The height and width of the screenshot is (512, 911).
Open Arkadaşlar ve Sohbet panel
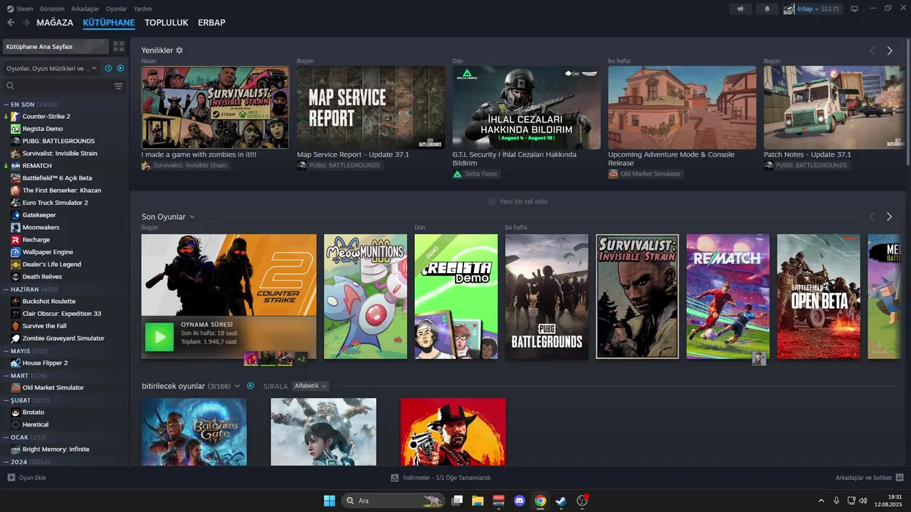pyautogui.click(x=870, y=478)
